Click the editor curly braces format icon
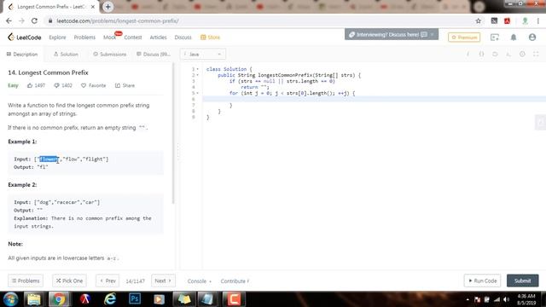Screen dimensions: 546x307 [481, 54]
